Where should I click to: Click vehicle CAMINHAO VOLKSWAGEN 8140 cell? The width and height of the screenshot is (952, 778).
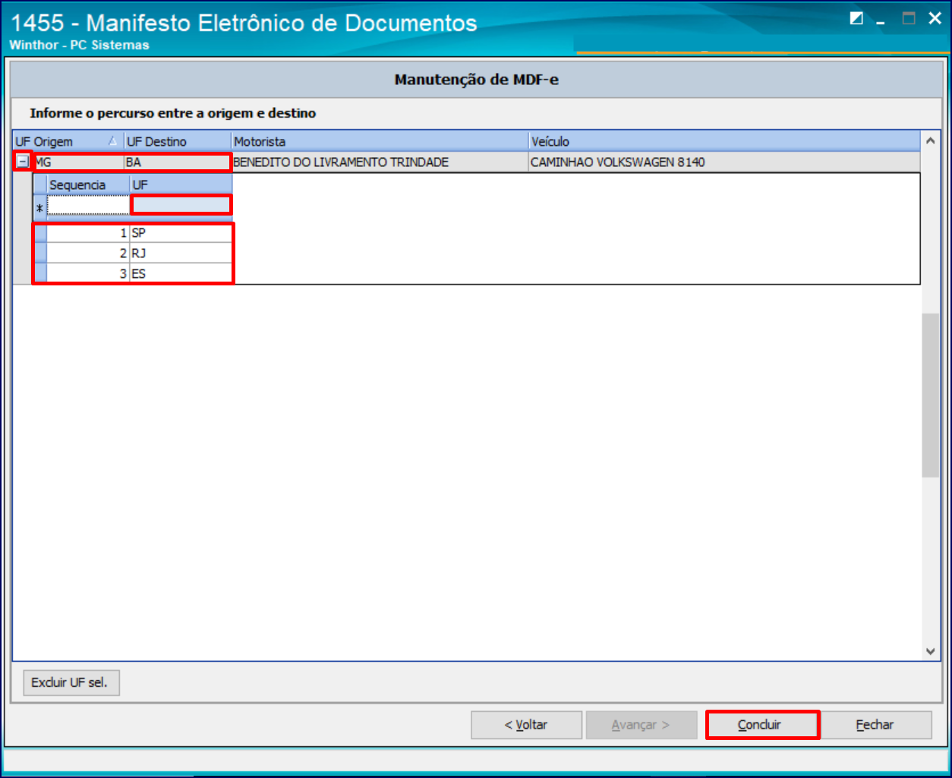pyautogui.click(x=724, y=162)
